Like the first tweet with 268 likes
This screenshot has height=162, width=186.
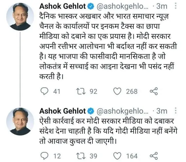(117, 92)
